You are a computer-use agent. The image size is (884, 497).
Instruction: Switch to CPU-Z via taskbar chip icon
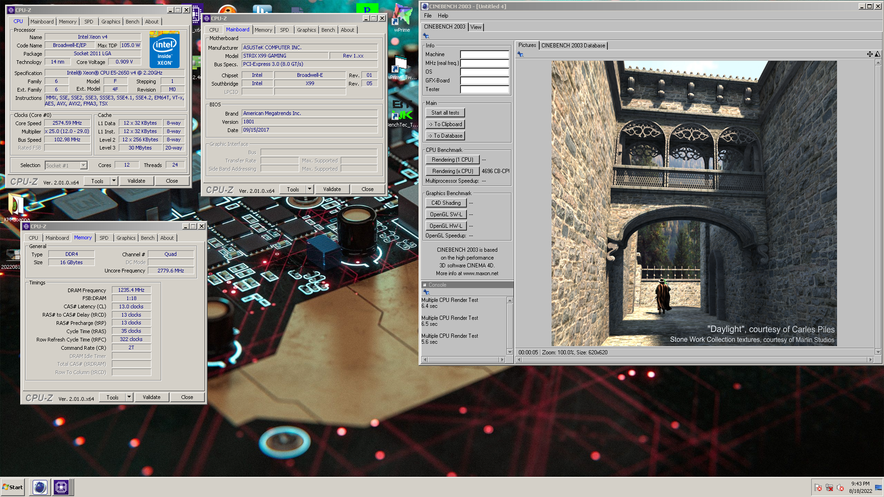[x=61, y=487]
